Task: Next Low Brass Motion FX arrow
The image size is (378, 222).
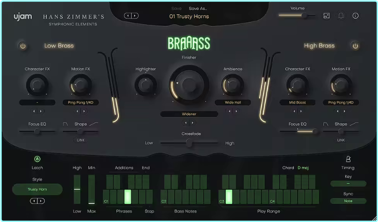Action: click(84, 111)
